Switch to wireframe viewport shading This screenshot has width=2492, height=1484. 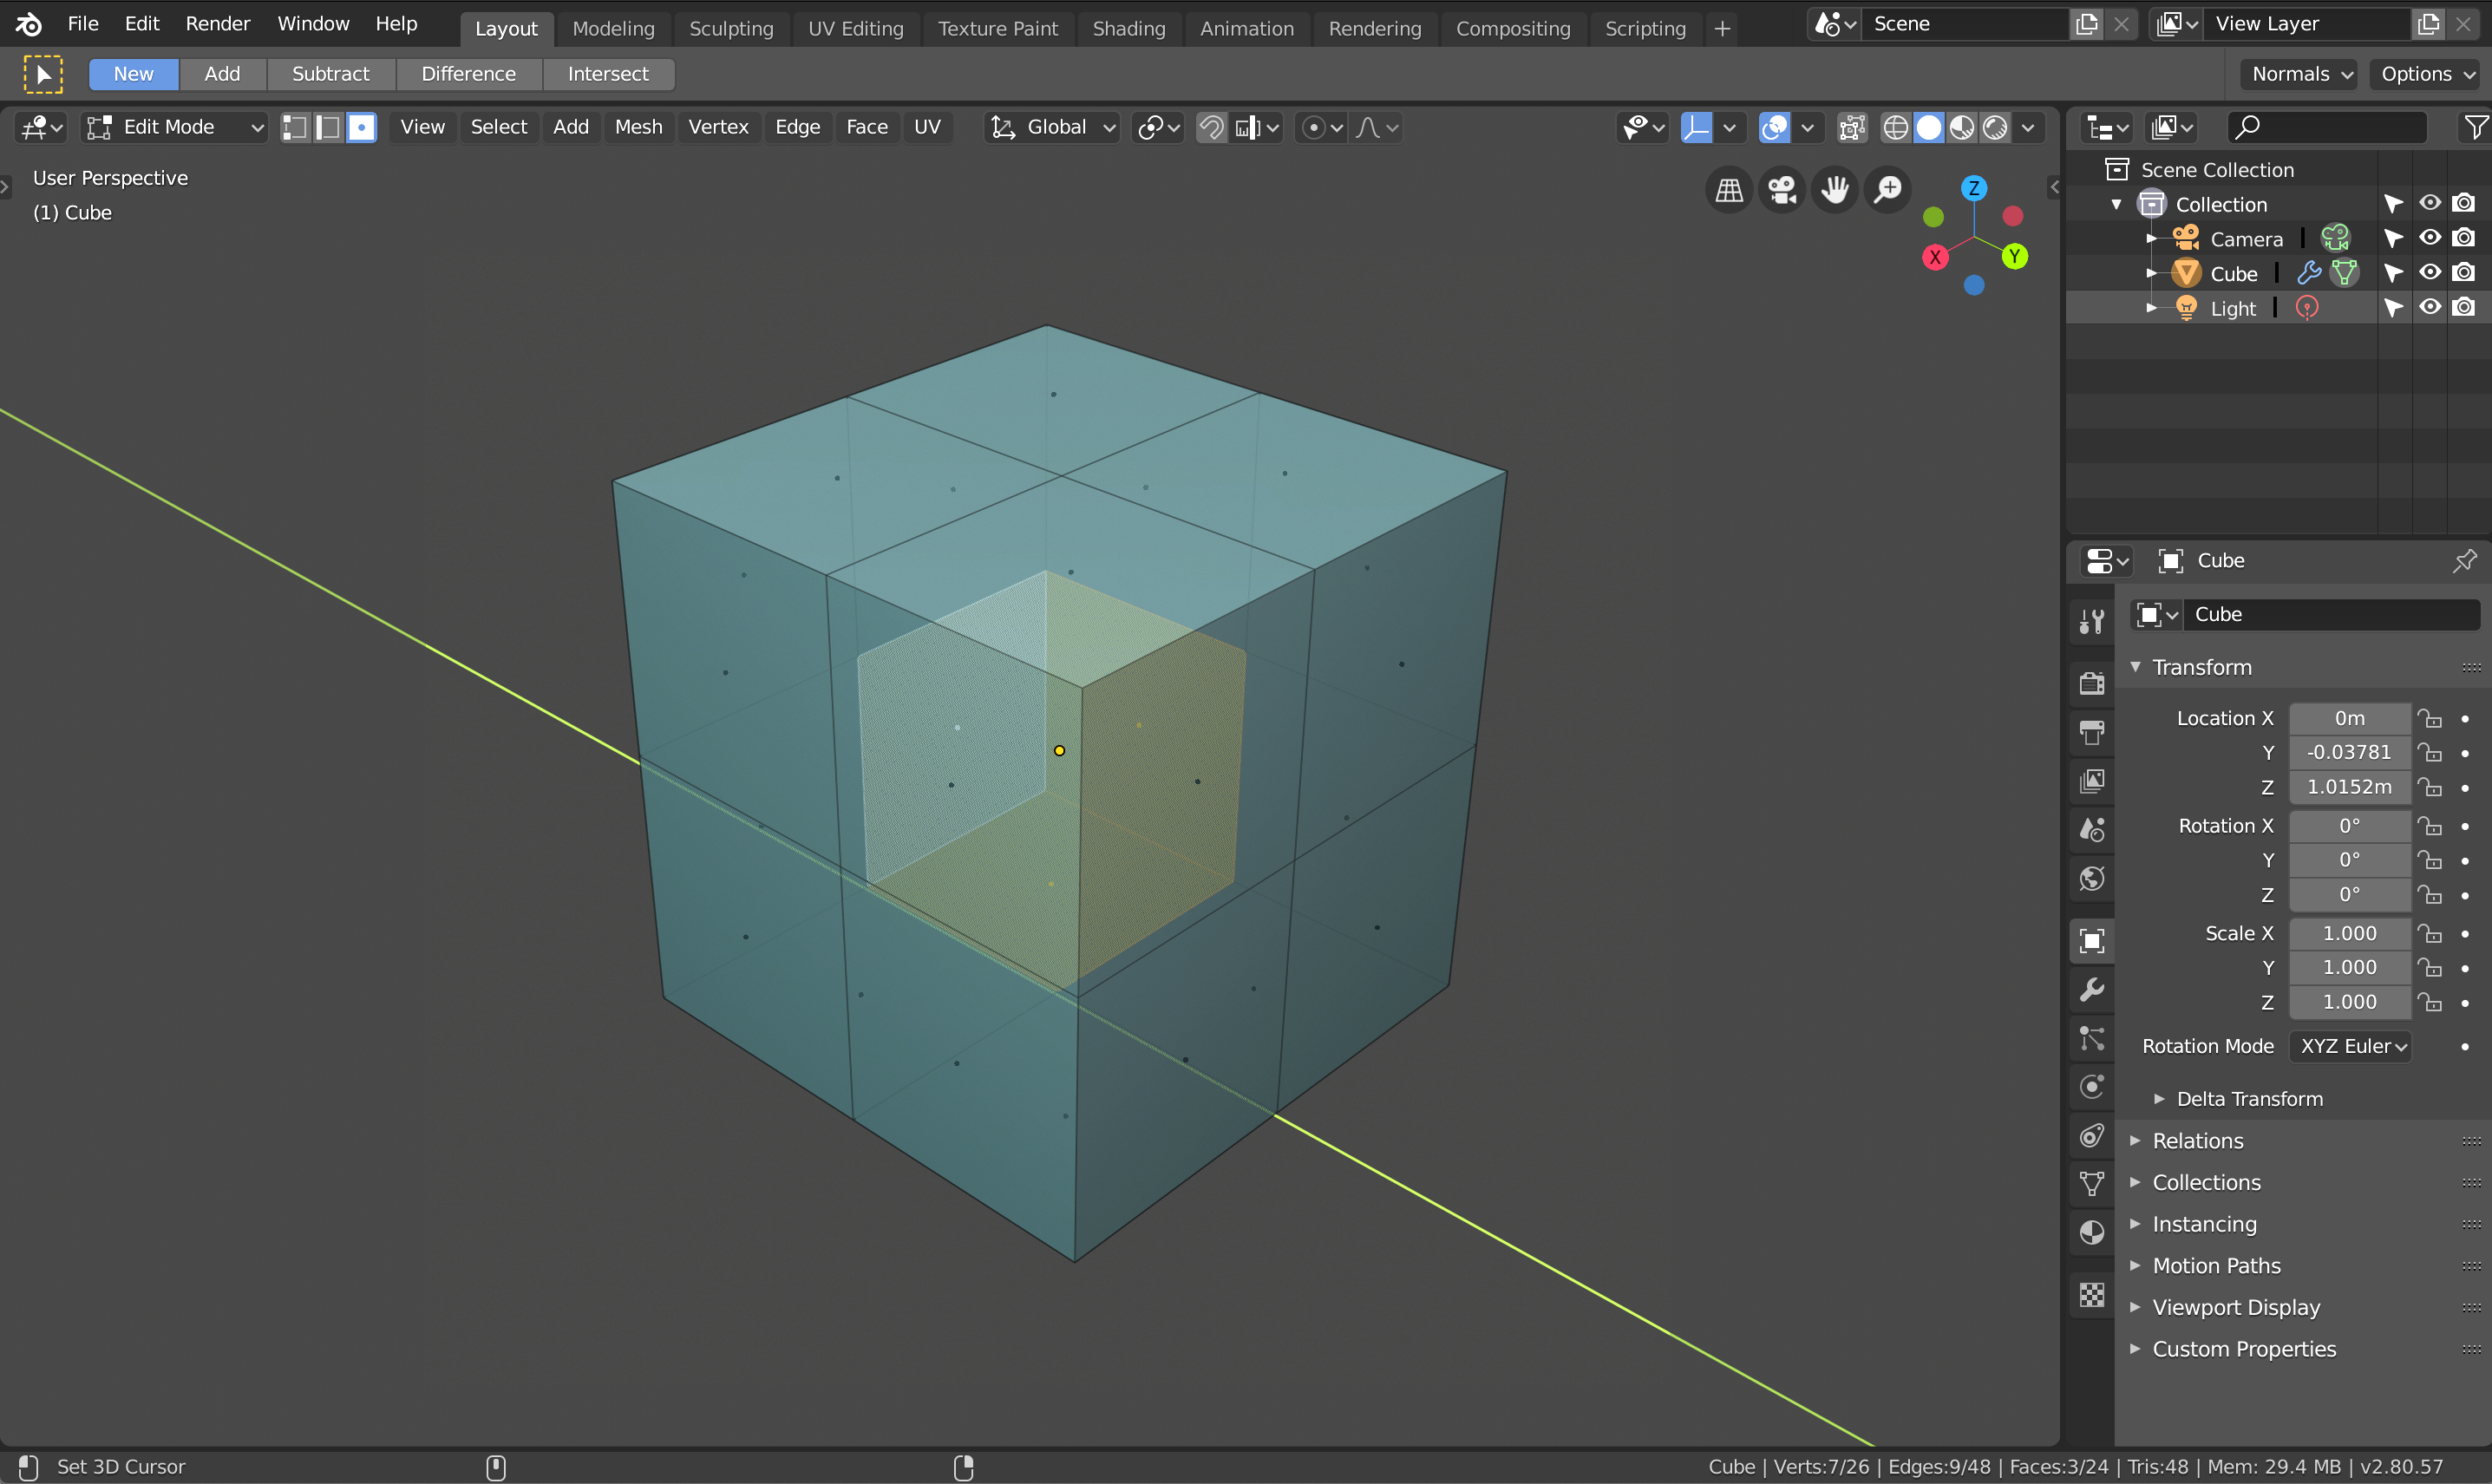pyautogui.click(x=1895, y=127)
